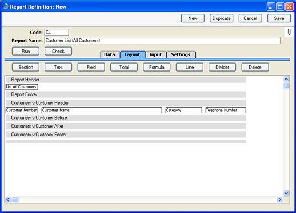Click the vertical scrollbar down arrow
296x213 pixels.
(286, 193)
